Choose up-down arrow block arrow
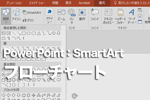Viewport: 150px width, 100px height. tap(28, 95)
